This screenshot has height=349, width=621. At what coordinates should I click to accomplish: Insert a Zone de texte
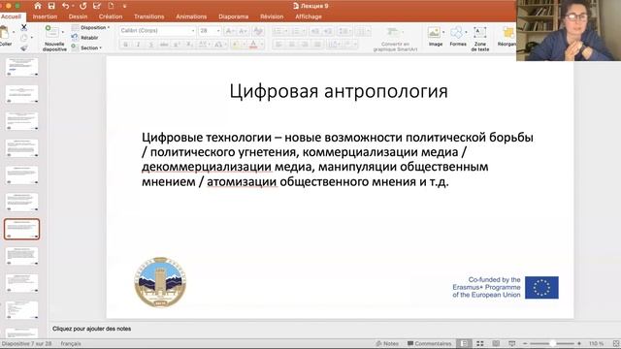pos(480,39)
